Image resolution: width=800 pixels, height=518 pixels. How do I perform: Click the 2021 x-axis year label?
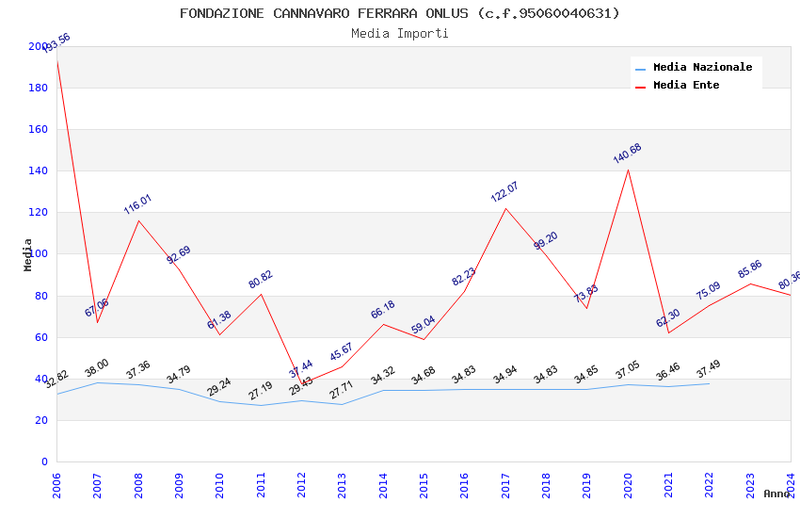(x=668, y=485)
